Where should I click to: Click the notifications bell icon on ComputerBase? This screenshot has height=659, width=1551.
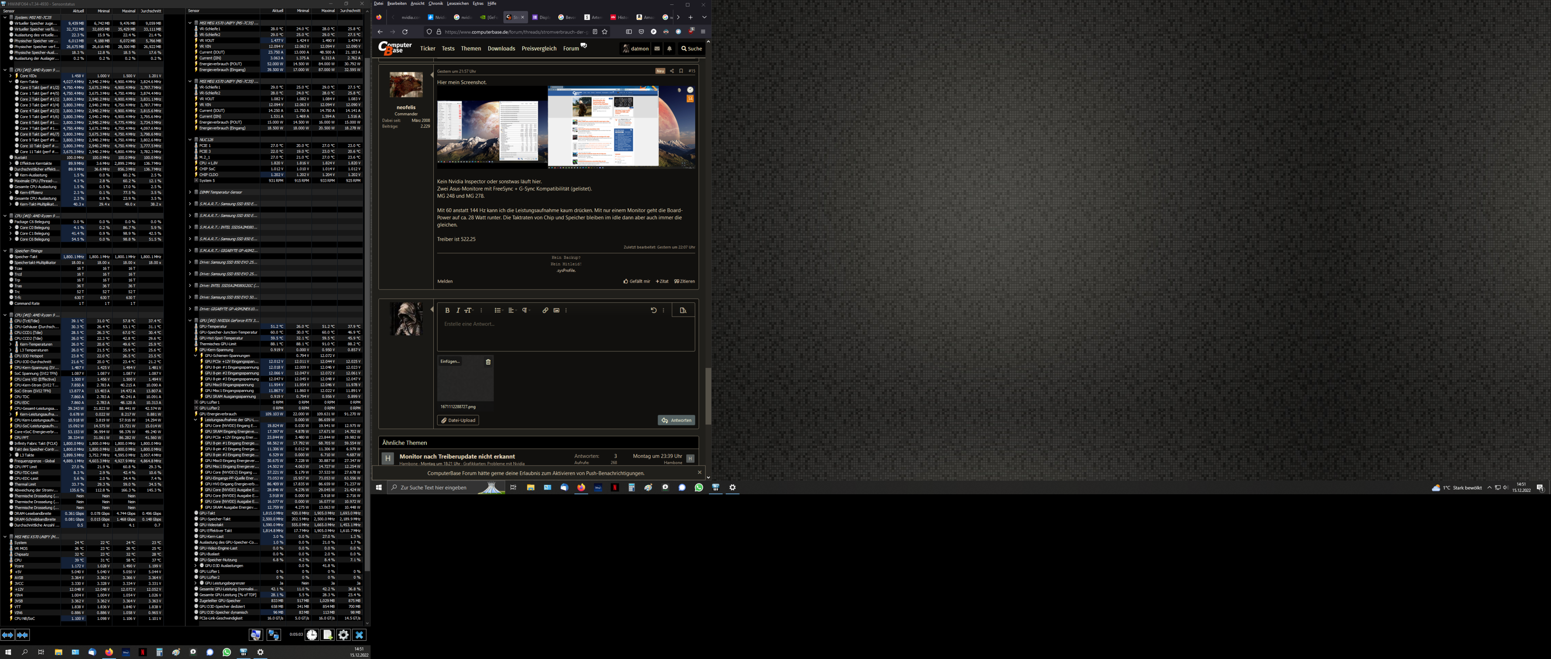click(669, 49)
